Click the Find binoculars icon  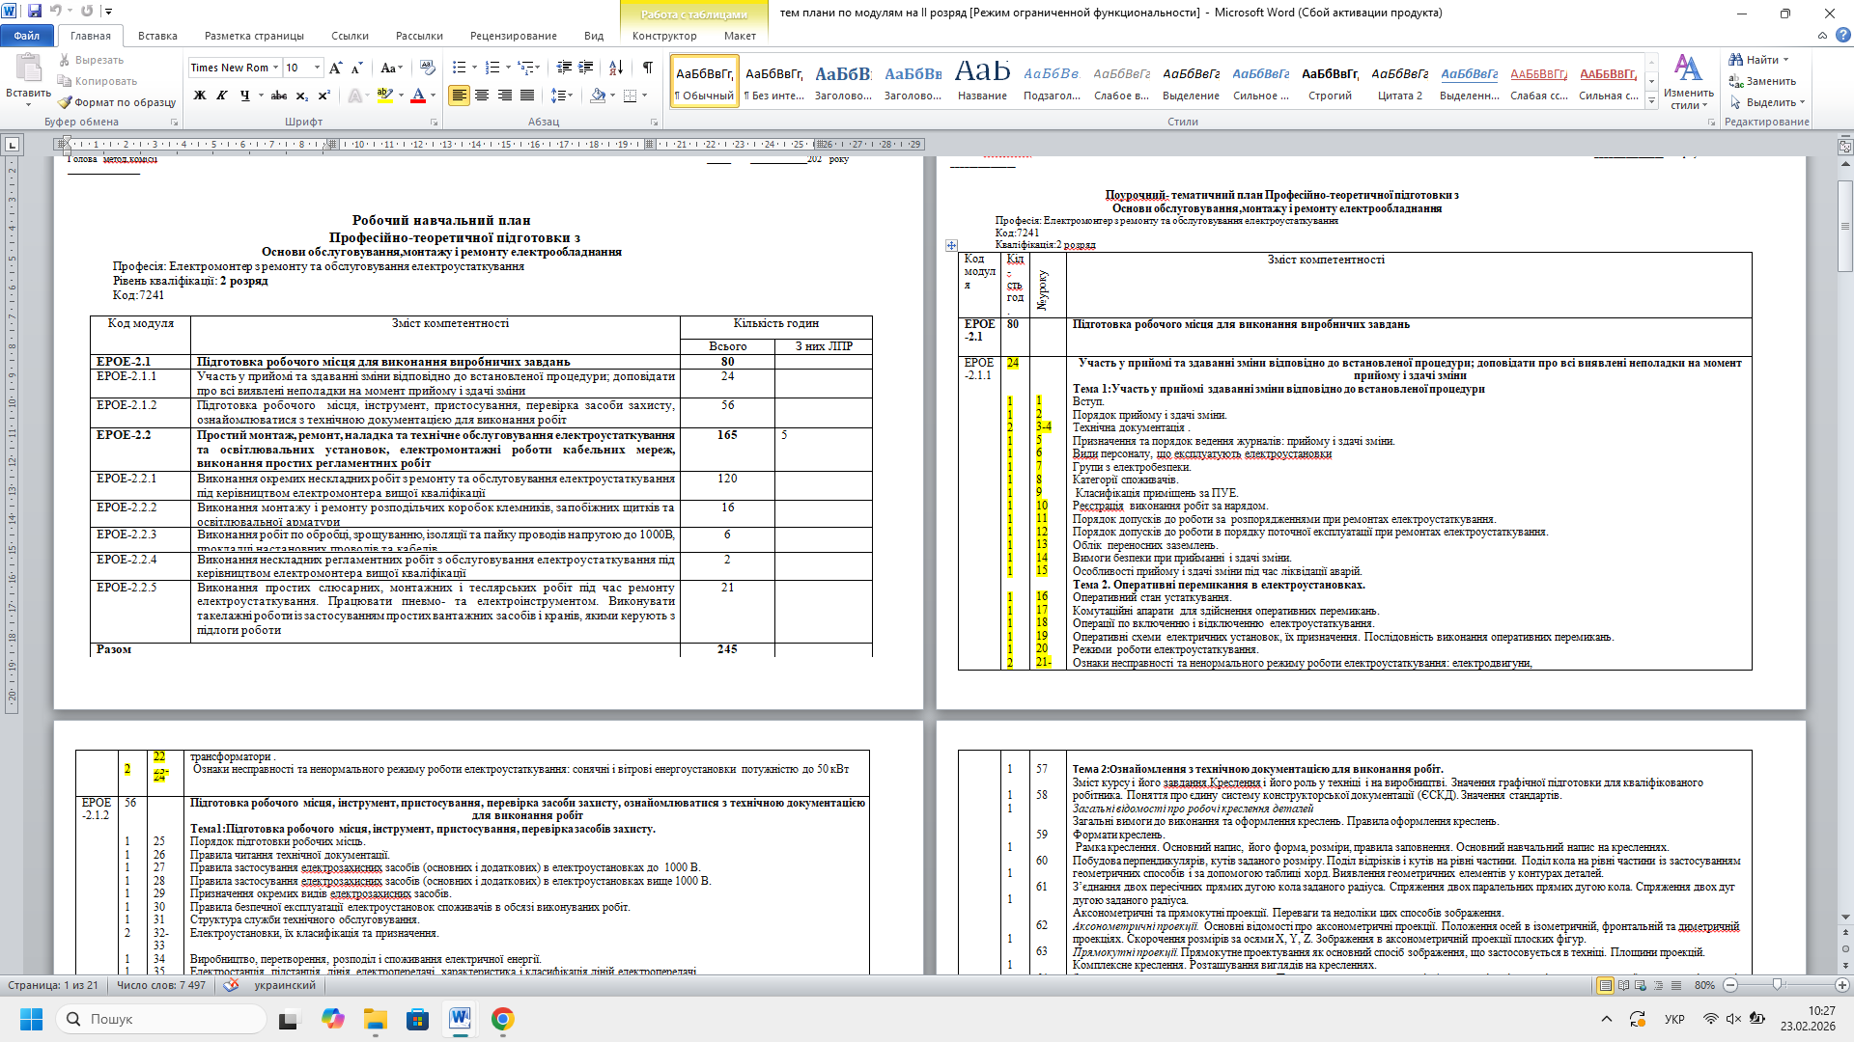point(1735,60)
